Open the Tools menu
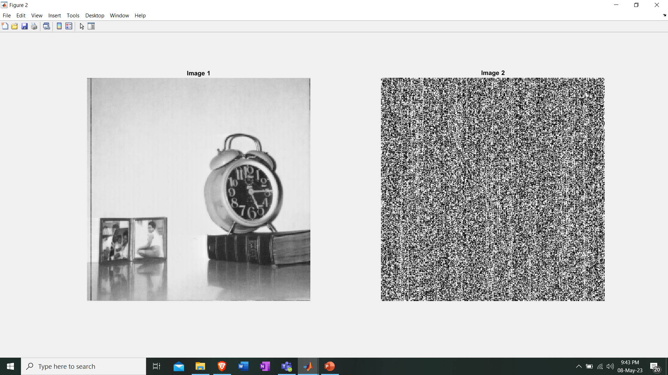668x375 pixels. (x=73, y=15)
